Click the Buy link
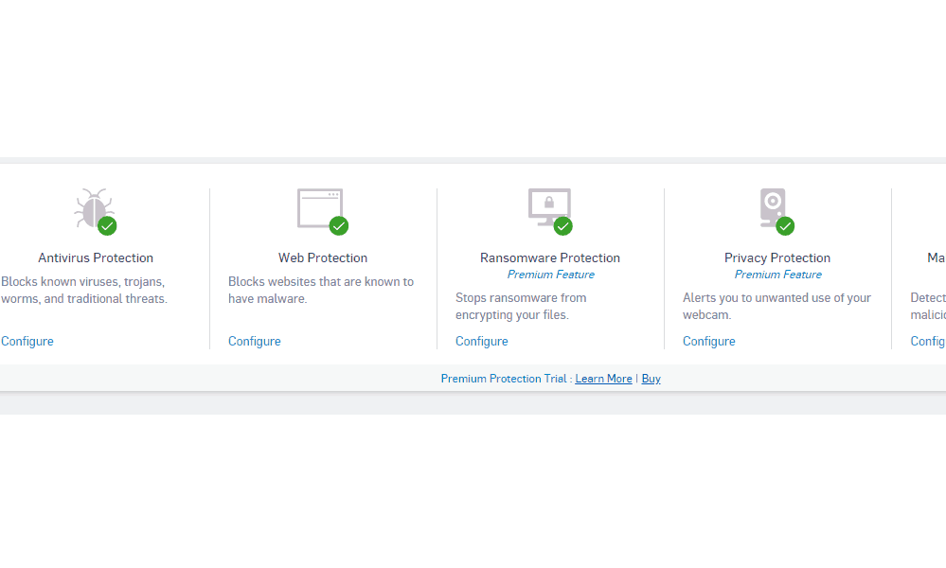The image size is (946, 568). pyautogui.click(x=651, y=379)
